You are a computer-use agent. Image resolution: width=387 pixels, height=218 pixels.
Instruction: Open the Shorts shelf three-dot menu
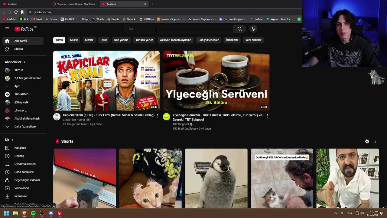[x=375, y=141]
